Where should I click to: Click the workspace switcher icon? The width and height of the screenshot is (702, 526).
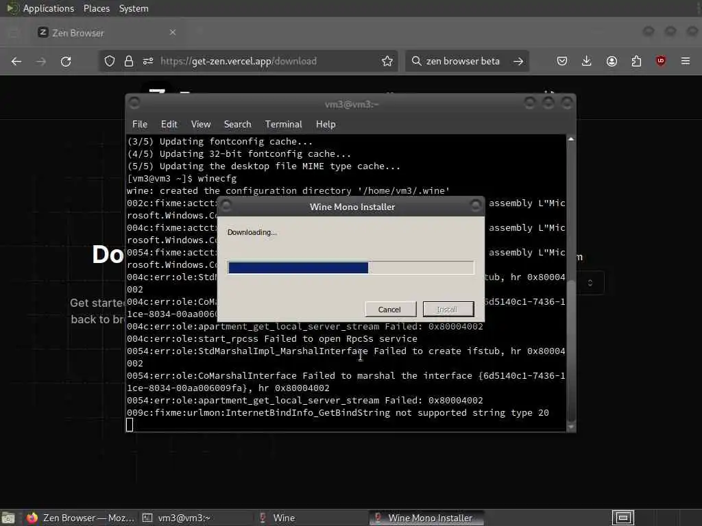click(x=622, y=518)
